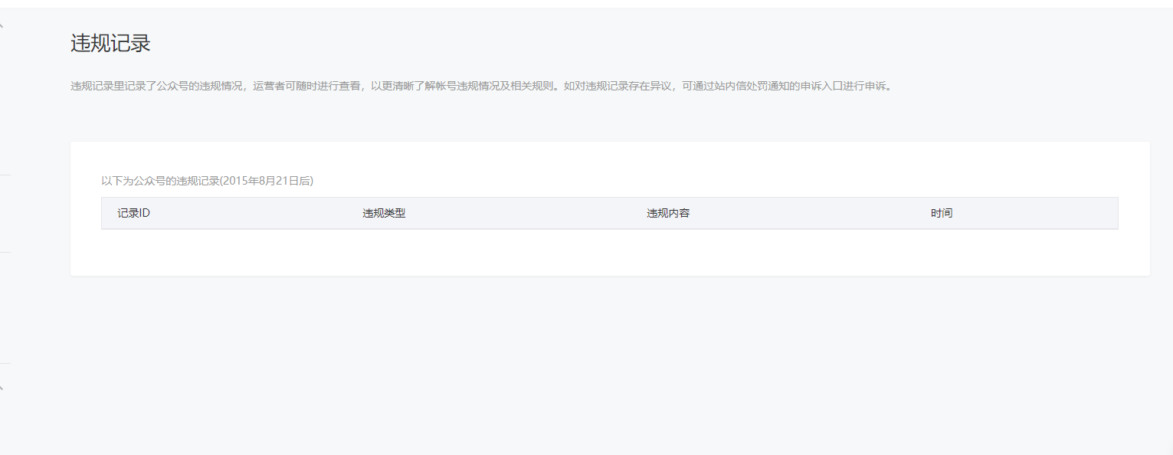
Task: Click the description paragraph starting 违规记录里记录了公众号
Action: (x=482, y=86)
